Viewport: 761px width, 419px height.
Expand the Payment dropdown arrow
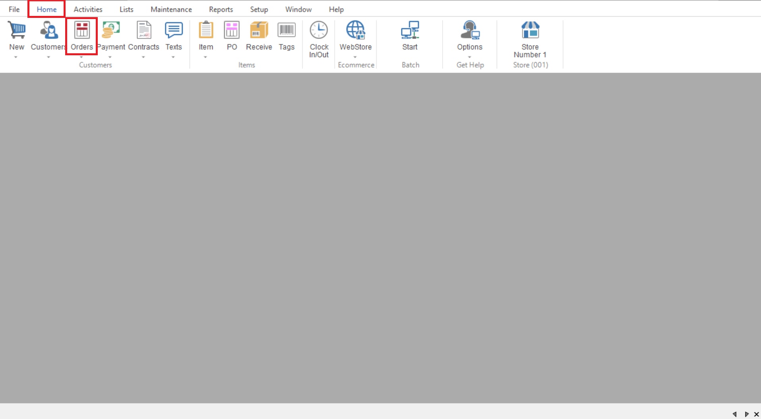tap(110, 57)
